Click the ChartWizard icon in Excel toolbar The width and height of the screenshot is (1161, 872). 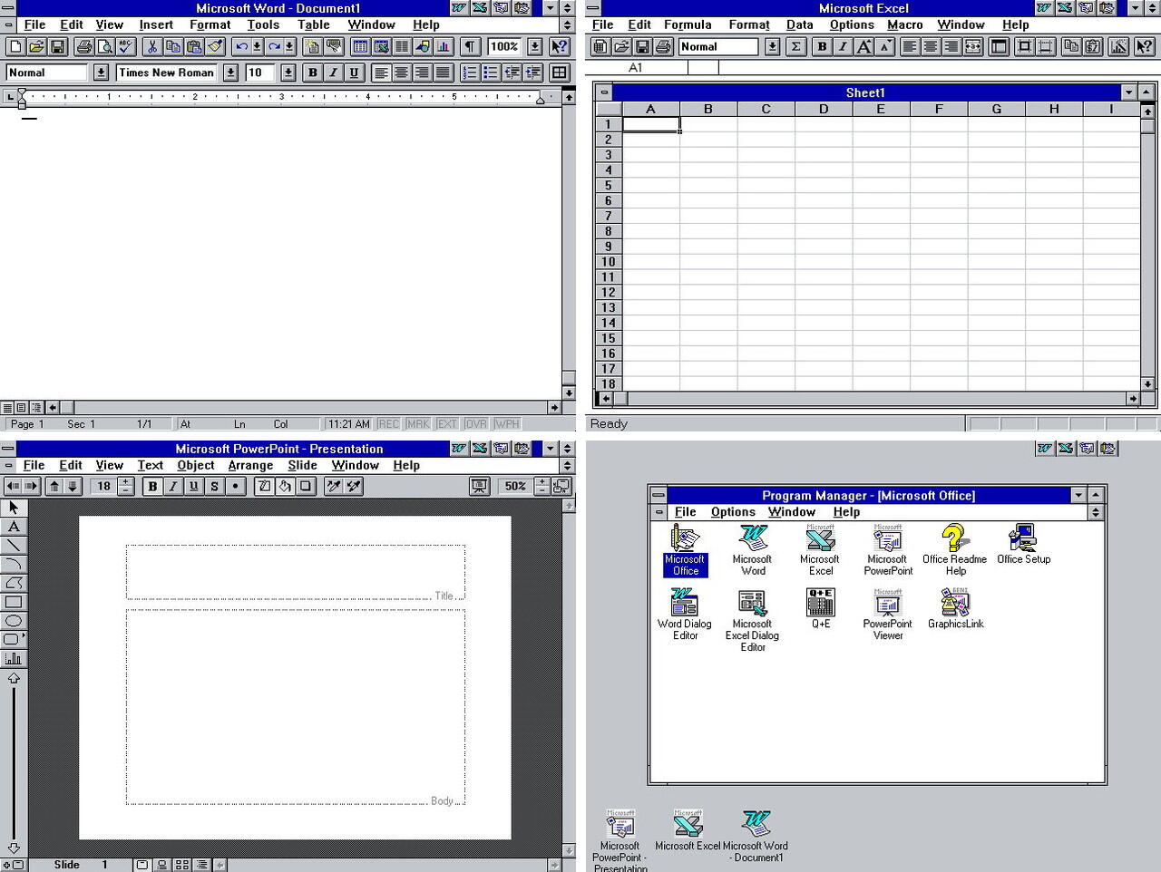click(x=1119, y=46)
